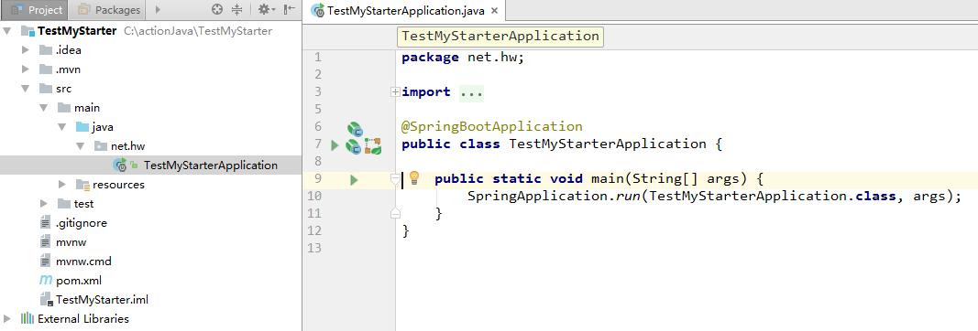The width and height of the screenshot is (978, 331).
Task: Click line number 13 in the gutter
Action: (x=313, y=249)
